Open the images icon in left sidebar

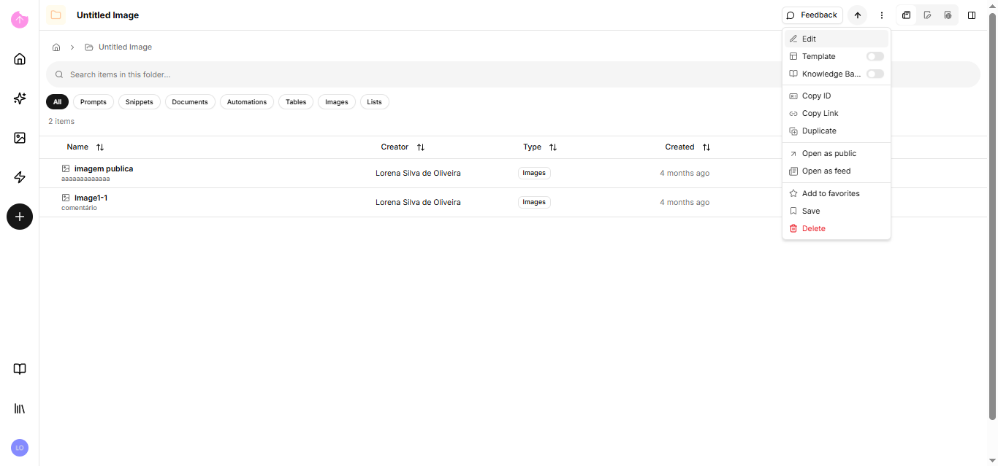point(20,138)
